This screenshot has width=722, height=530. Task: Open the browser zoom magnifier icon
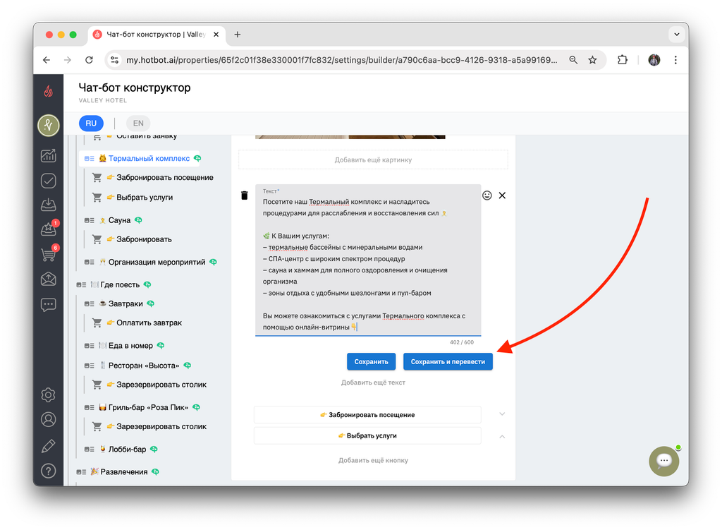tap(573, 60)
